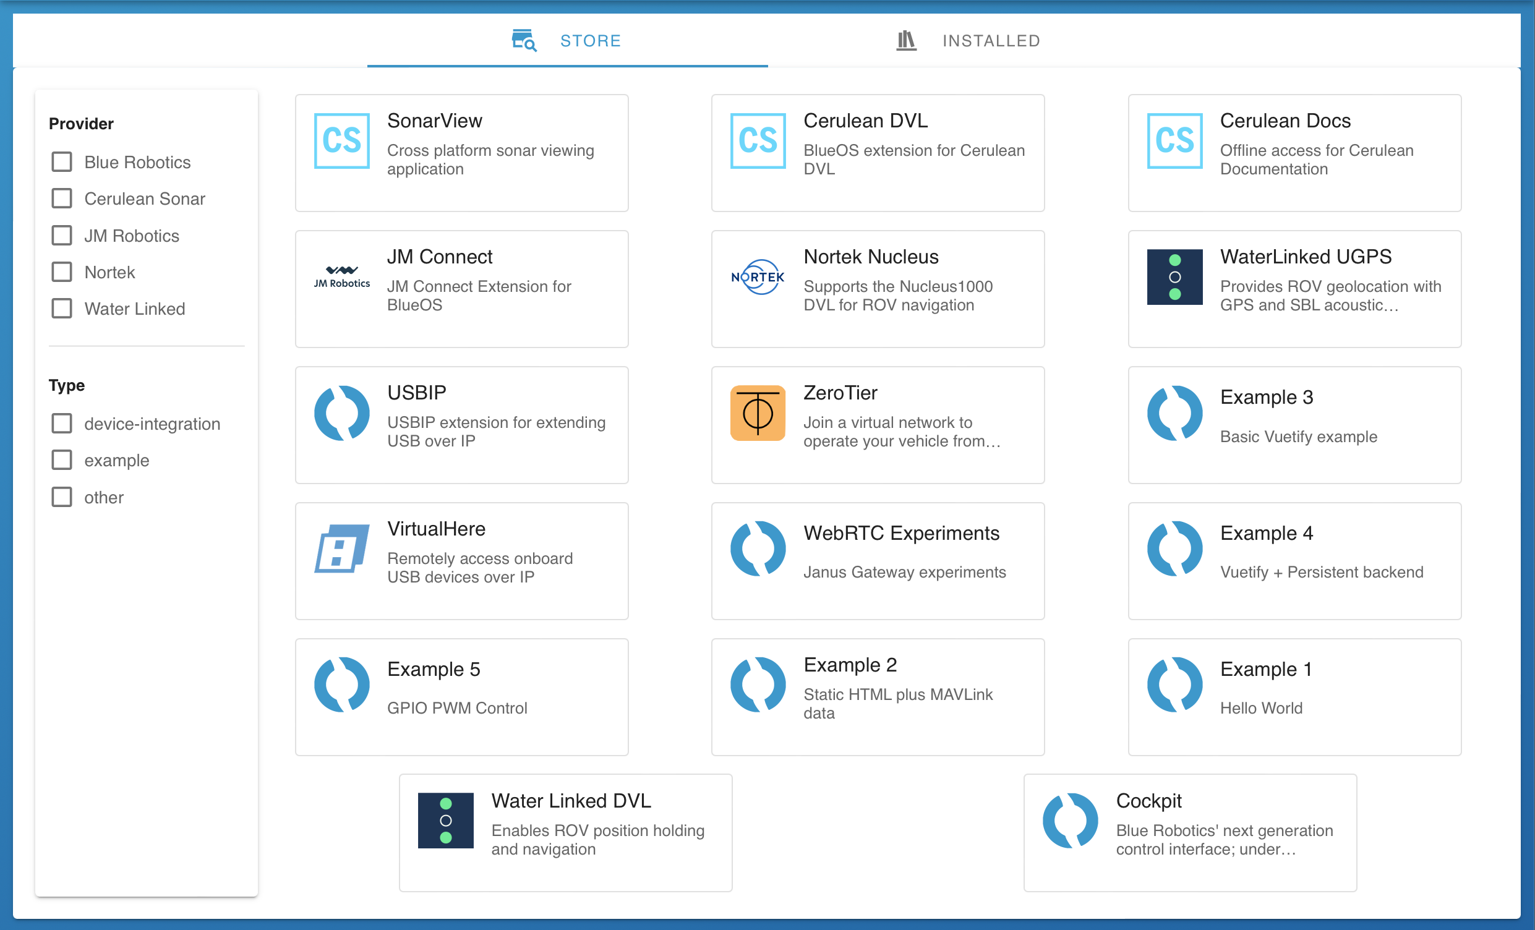This screenshot has width=1535, height=930.
Task: Select the JM Connect title
Action: (440, 257)
